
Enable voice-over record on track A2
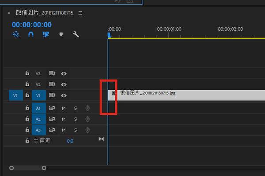click(87, 119)
